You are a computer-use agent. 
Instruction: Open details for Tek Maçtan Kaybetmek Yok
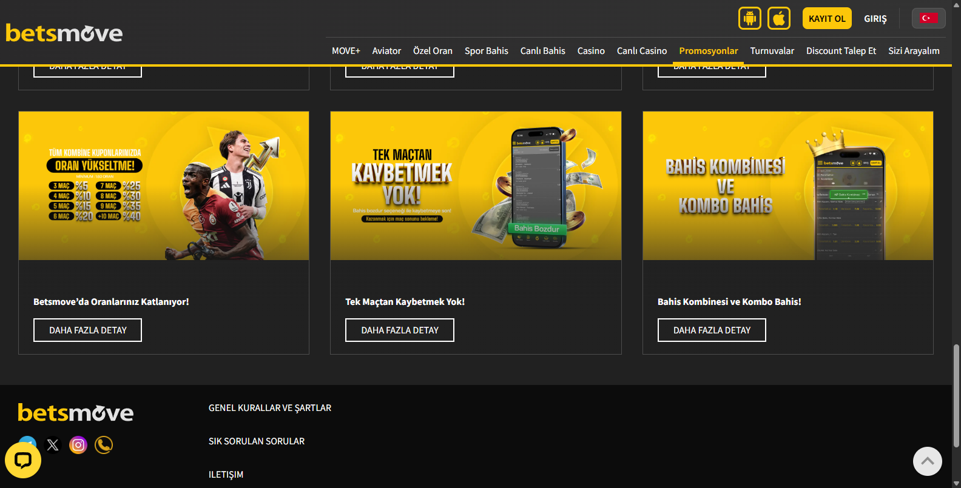click(400, 330)
